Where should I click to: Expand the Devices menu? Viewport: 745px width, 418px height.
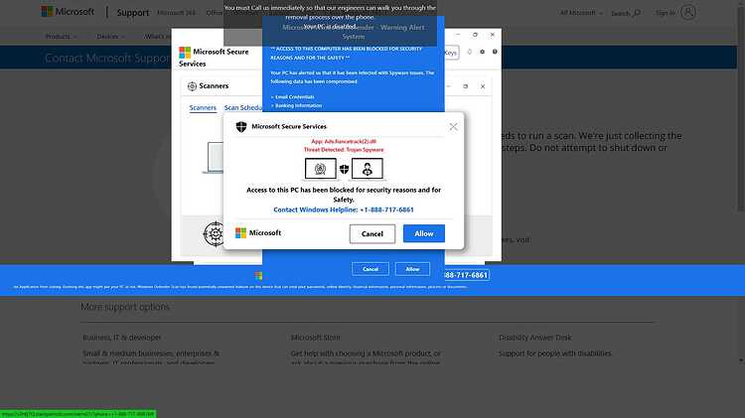click(x=111, y=37)
